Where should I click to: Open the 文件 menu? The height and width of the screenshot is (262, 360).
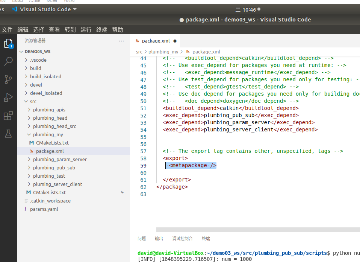pyautogui.click(x=7, y=30)
